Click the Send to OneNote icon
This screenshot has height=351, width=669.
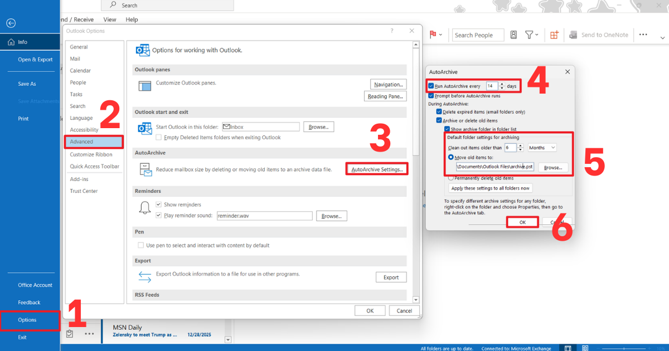pos(573,35)
